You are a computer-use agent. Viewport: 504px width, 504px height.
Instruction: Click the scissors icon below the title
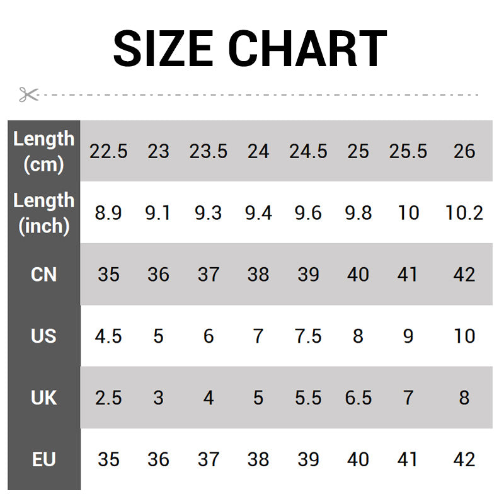click(x=28, y=95)
